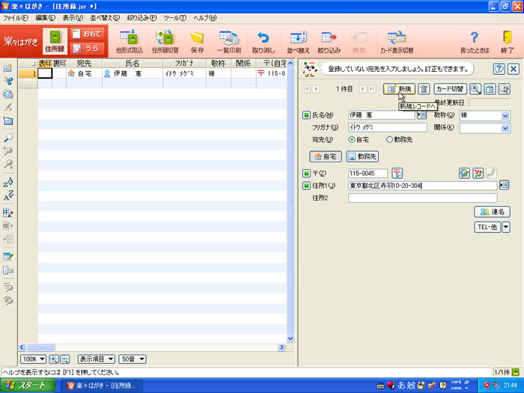The height and width of the screenshot is (393, 524).
Task: Click the blue magnifier search icon in sidebar
Action: click(x=8, y=137)
